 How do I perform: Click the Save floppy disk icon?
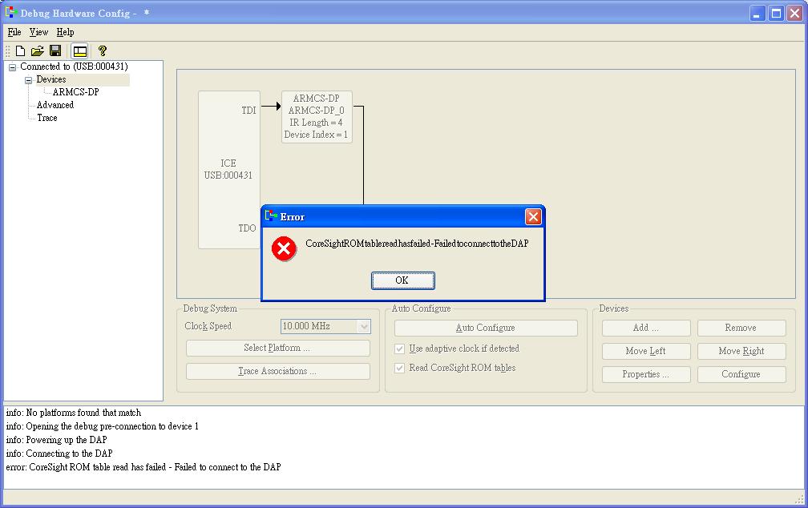(55, 50)
